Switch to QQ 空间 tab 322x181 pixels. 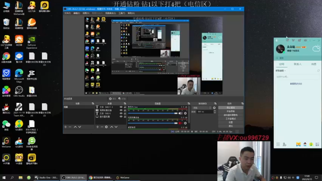(x=281, y=64)
